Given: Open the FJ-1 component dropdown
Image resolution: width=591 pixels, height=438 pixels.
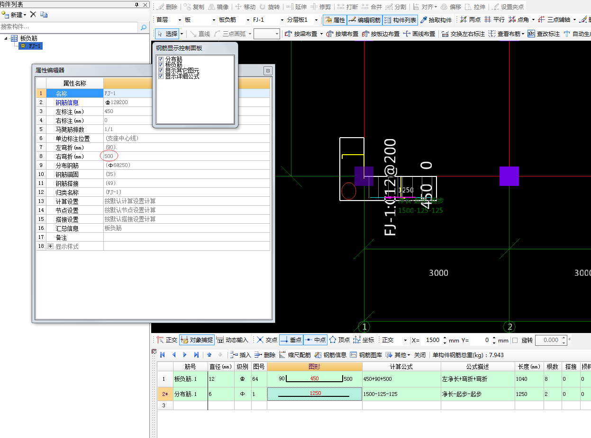Looking at the screenshot, I should coord(282,20).
